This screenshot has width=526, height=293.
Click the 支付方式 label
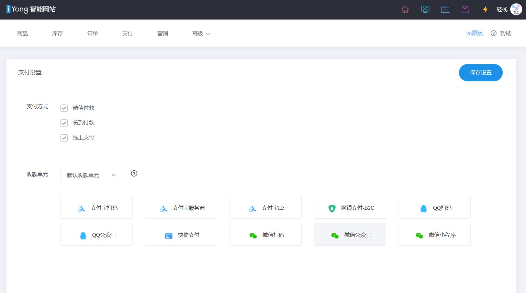point(37,107)
